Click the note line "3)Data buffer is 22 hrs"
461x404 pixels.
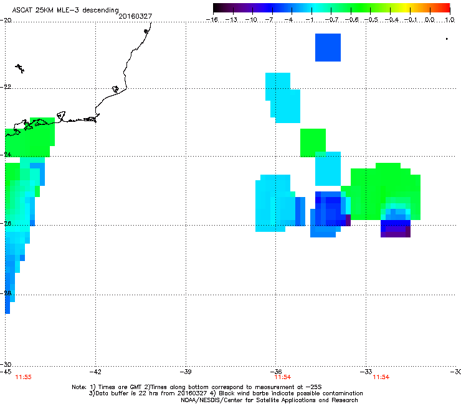[x=226, y=393]
